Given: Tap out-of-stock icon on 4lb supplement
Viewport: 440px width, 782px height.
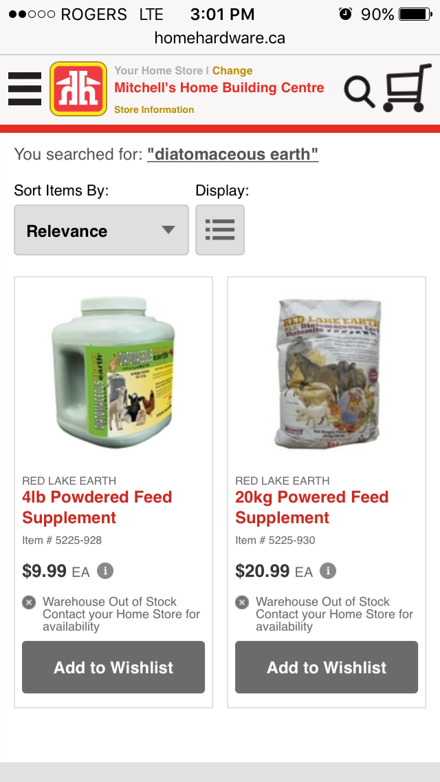Looking at the screenshot, I should 29,602.
